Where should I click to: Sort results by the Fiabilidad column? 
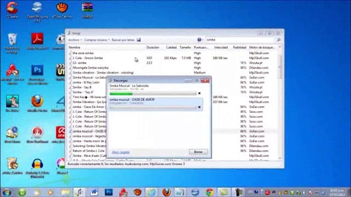[240, 48]
